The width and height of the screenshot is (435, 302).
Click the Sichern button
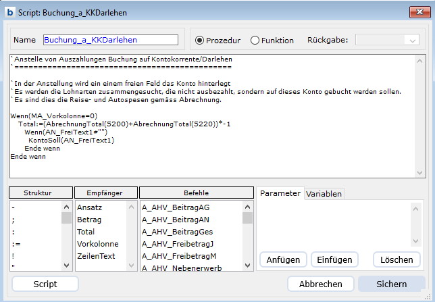click(x=392, y=284)
